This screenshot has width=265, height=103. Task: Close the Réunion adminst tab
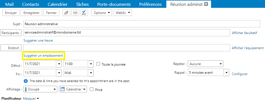[206, 4]
